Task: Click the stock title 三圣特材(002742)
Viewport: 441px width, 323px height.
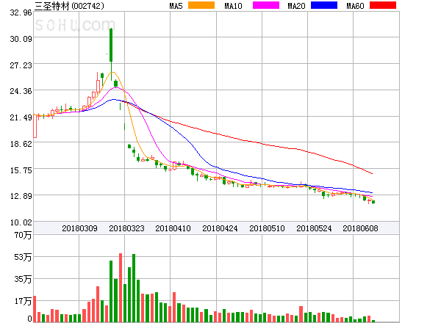Action: pos(69,6)
